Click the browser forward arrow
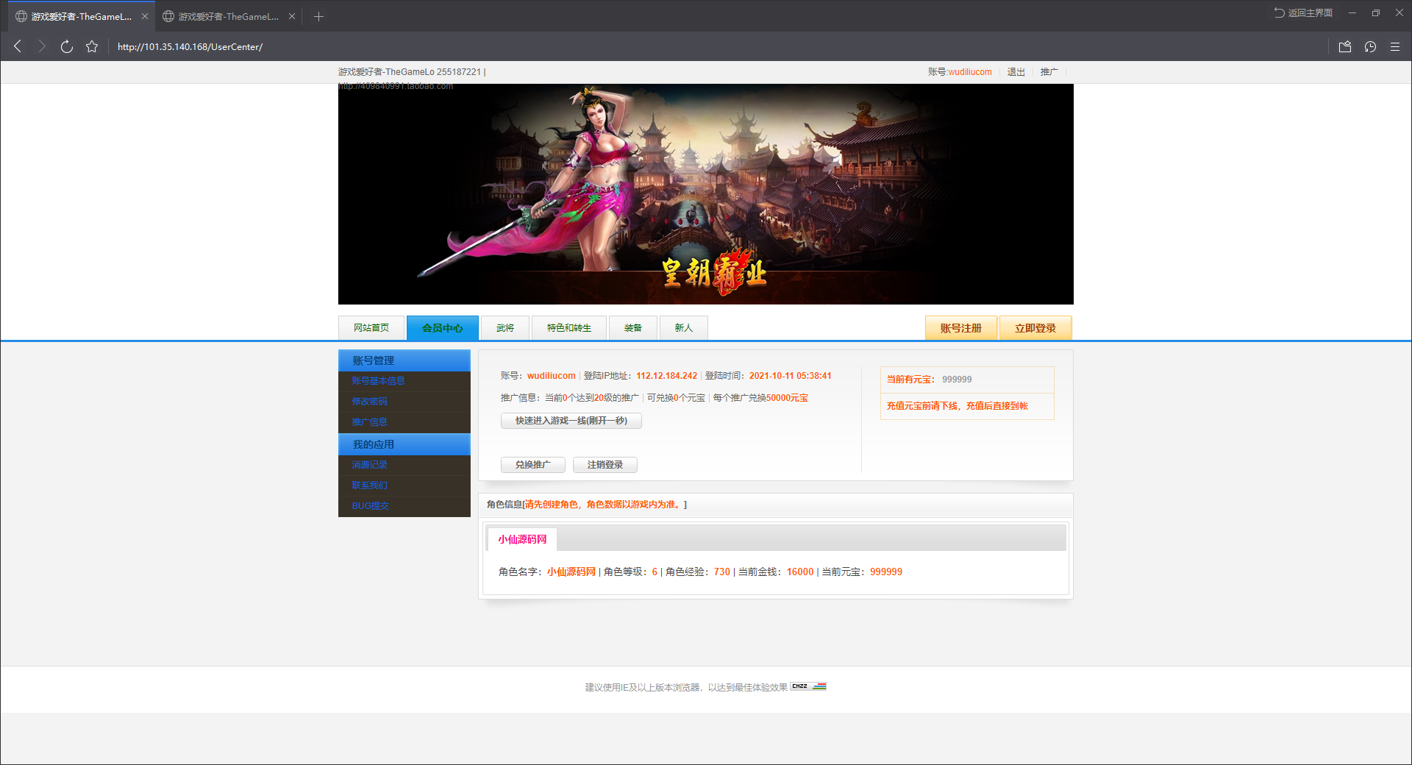 point(42,46)
